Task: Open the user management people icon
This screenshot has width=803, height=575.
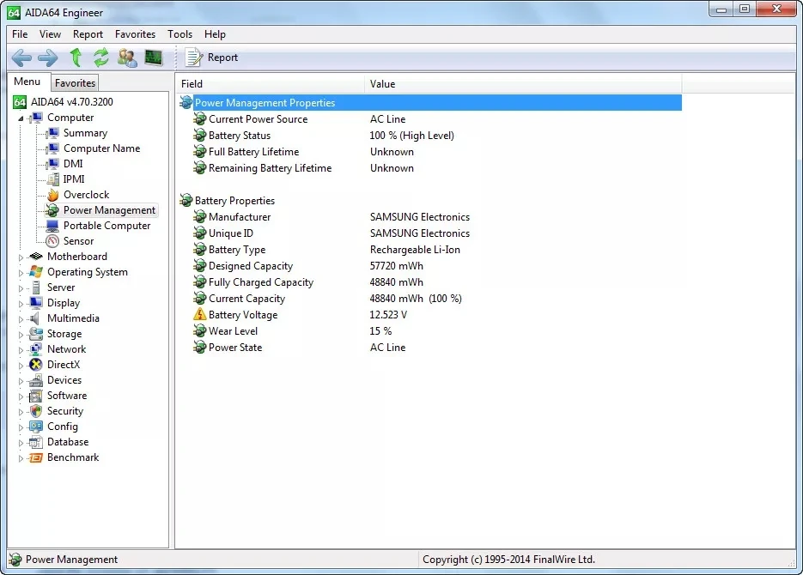Action: pos(127,57)
